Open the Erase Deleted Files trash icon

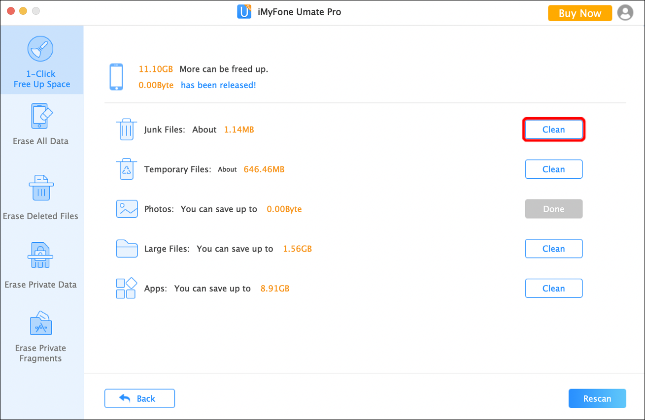tap(41, 188)
